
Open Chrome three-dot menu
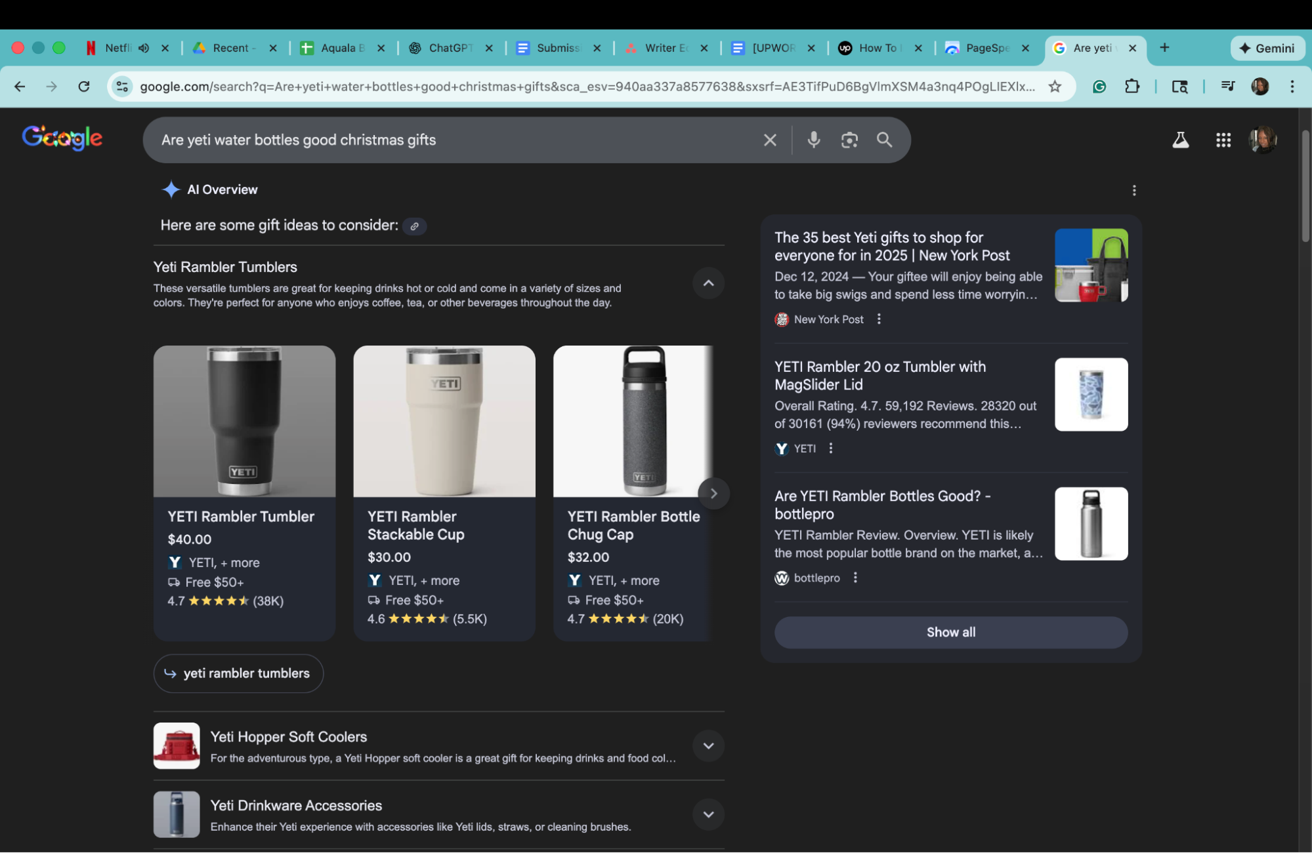(x=1292, y=87)
